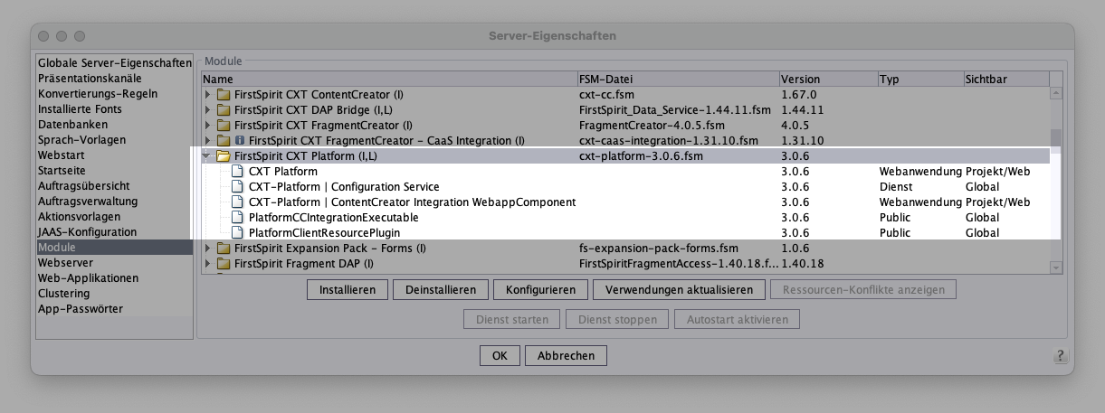Open Webserver section
Image resolution: width=1105 pixels, height=413 pixels.
tap(115, 263)
